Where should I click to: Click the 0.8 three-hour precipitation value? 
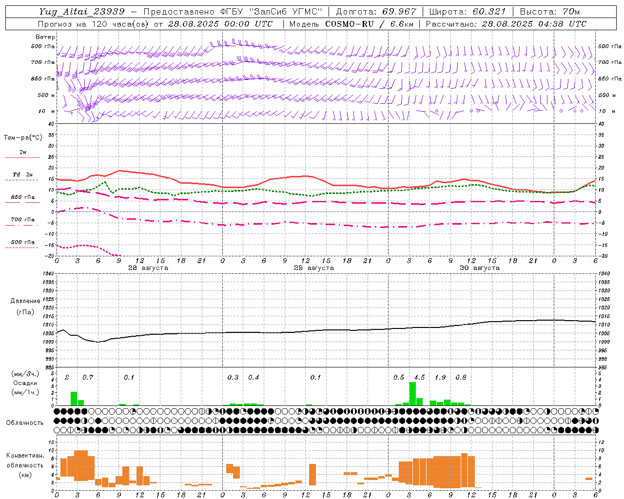461,377
